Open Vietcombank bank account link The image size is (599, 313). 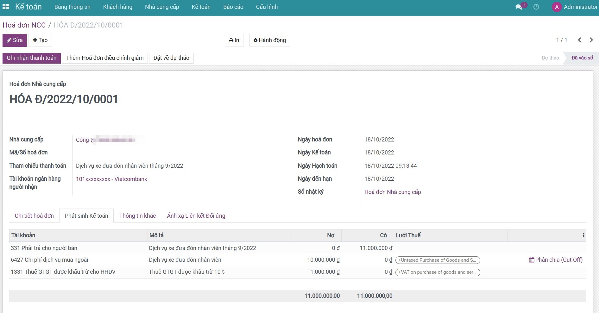pyautogui.click(x=111, y=179)
